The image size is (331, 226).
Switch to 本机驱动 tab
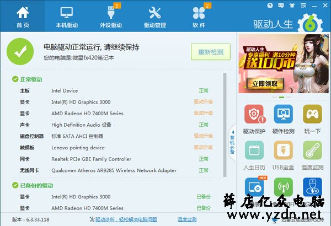(67, 17)
